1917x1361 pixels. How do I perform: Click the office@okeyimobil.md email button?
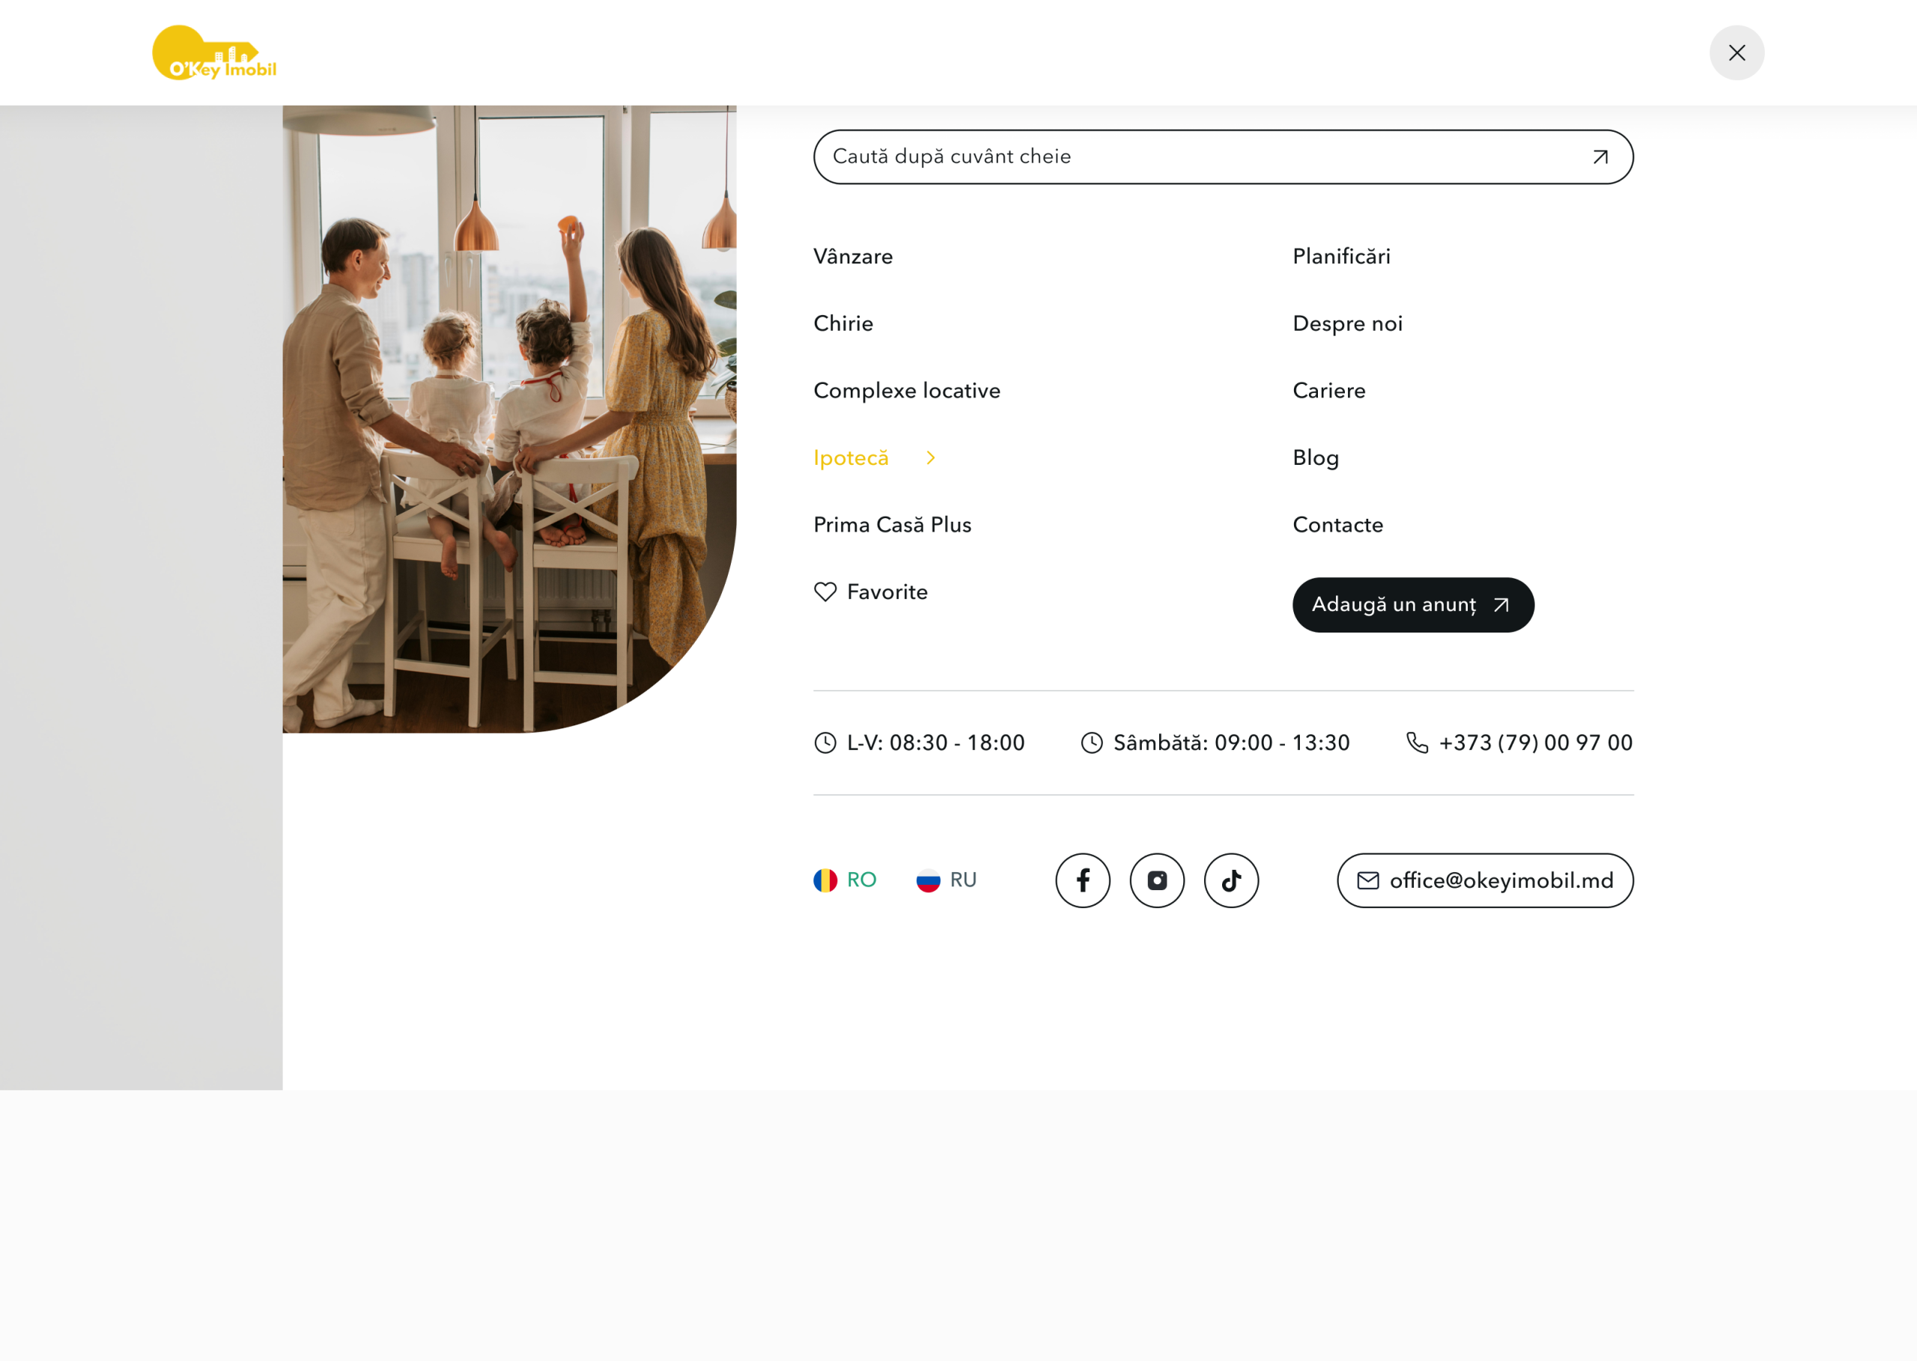(1486, 880)
